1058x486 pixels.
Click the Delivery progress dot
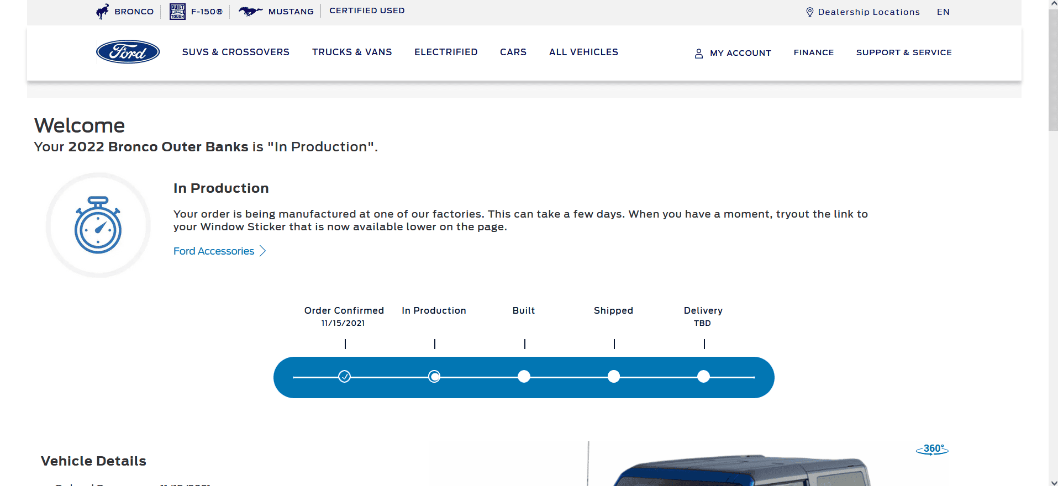coord(703,377)
